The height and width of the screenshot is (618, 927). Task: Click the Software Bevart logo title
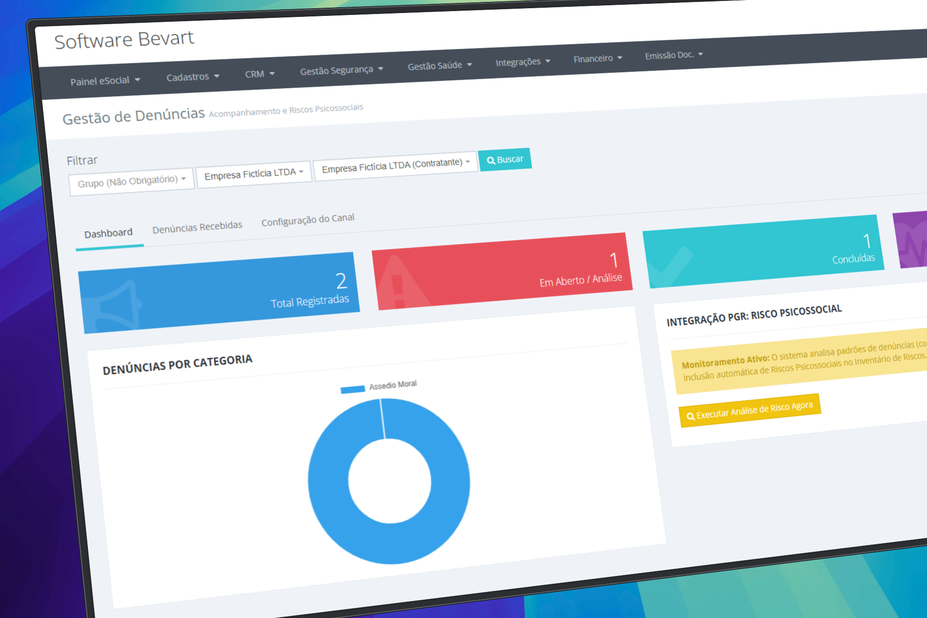click(x=124, y=40)
